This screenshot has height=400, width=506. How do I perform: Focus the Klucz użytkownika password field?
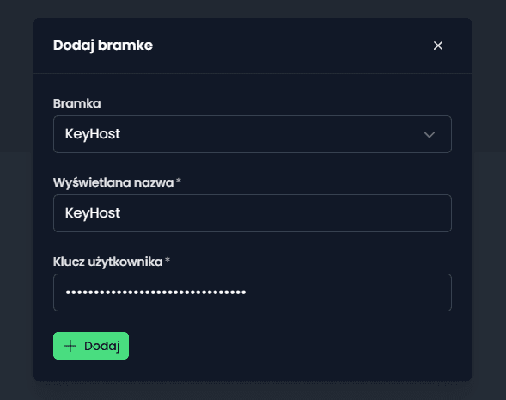coord(253,292)
